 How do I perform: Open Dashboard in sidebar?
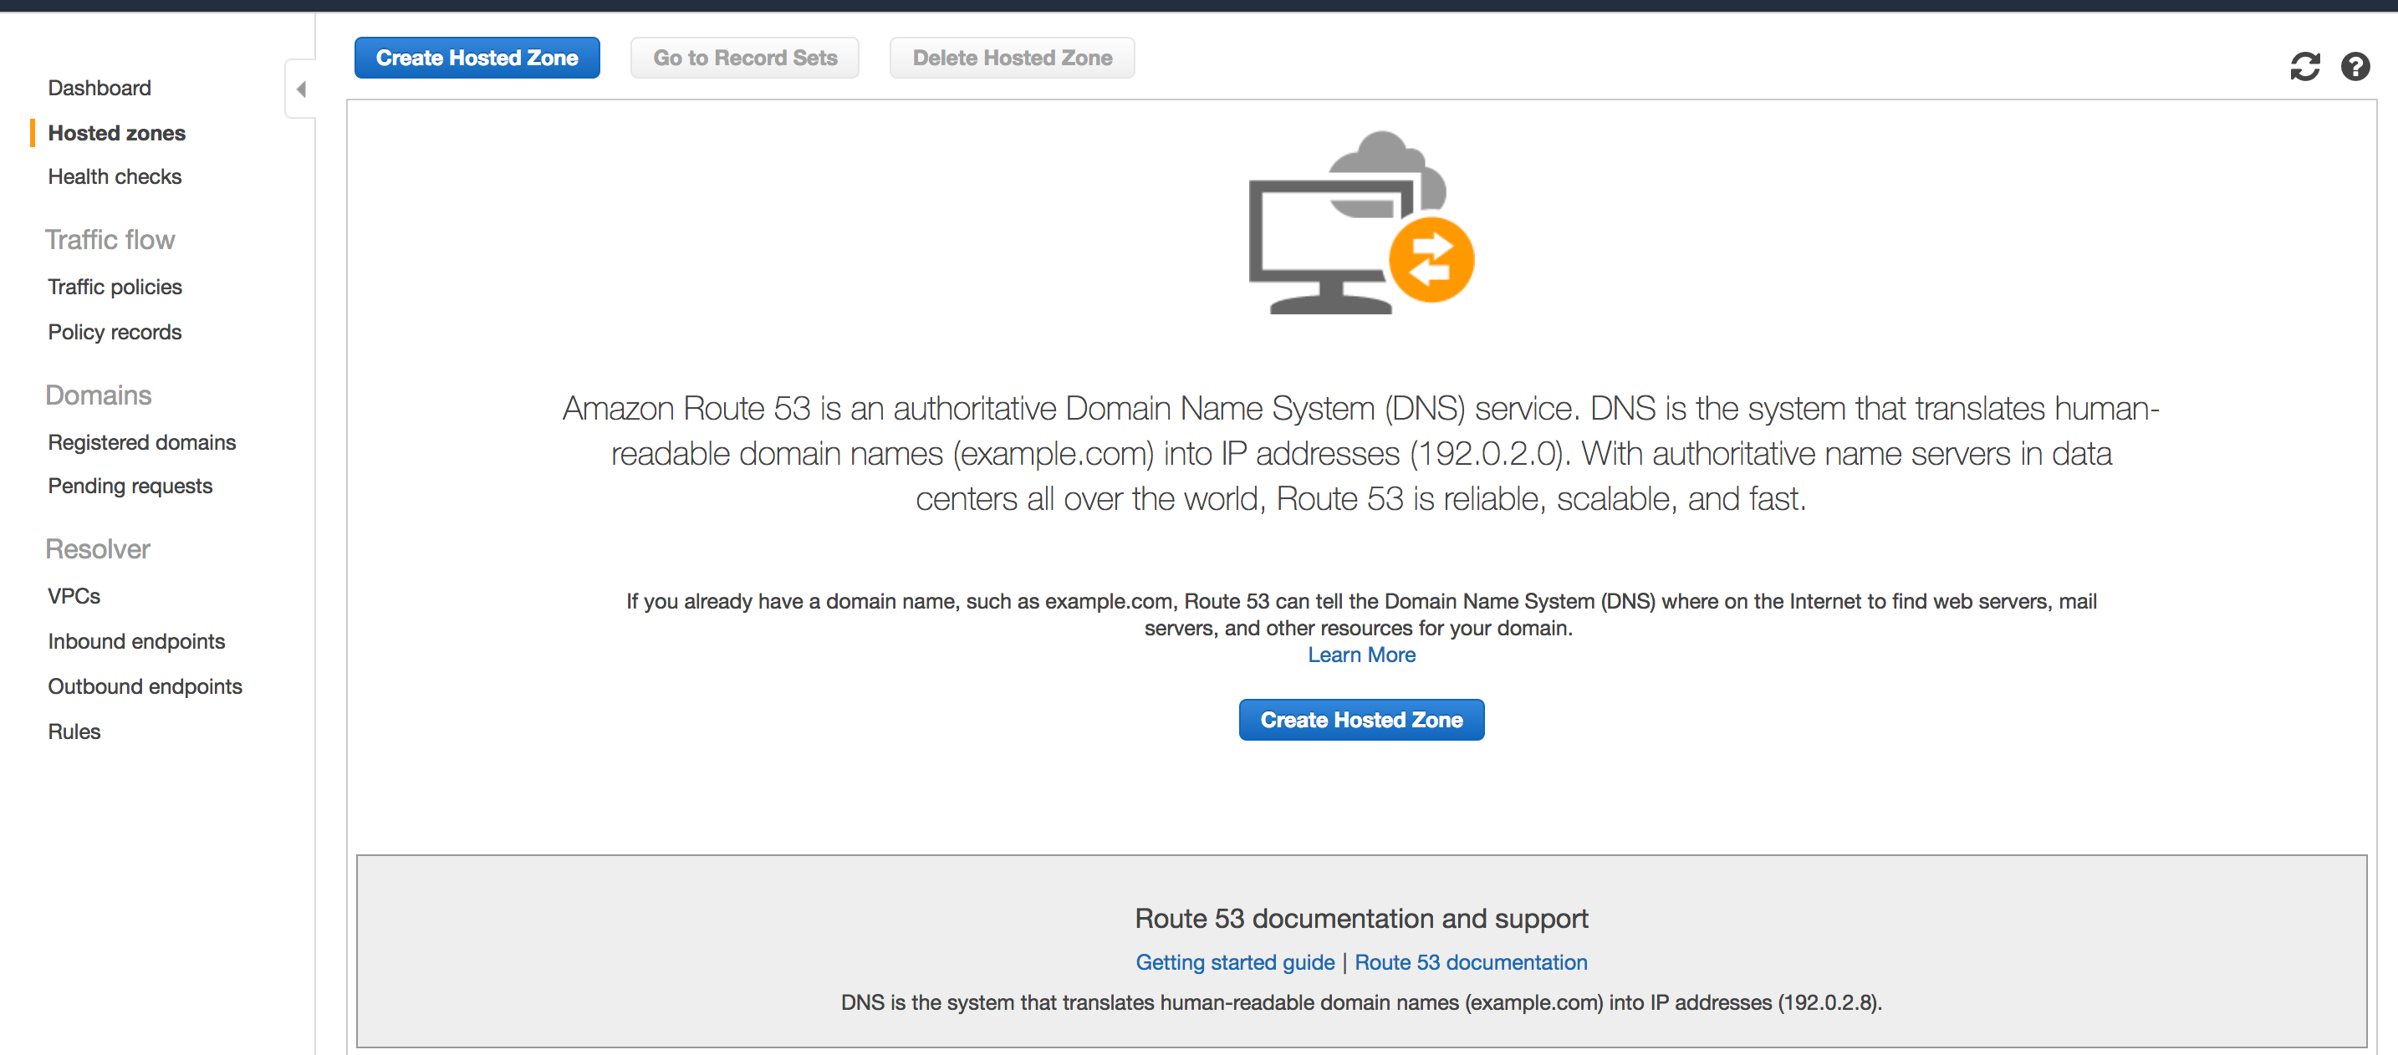(x=99, y=89)
